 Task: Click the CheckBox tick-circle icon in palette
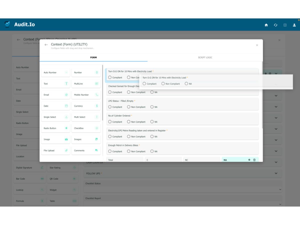tap(97, 128)
